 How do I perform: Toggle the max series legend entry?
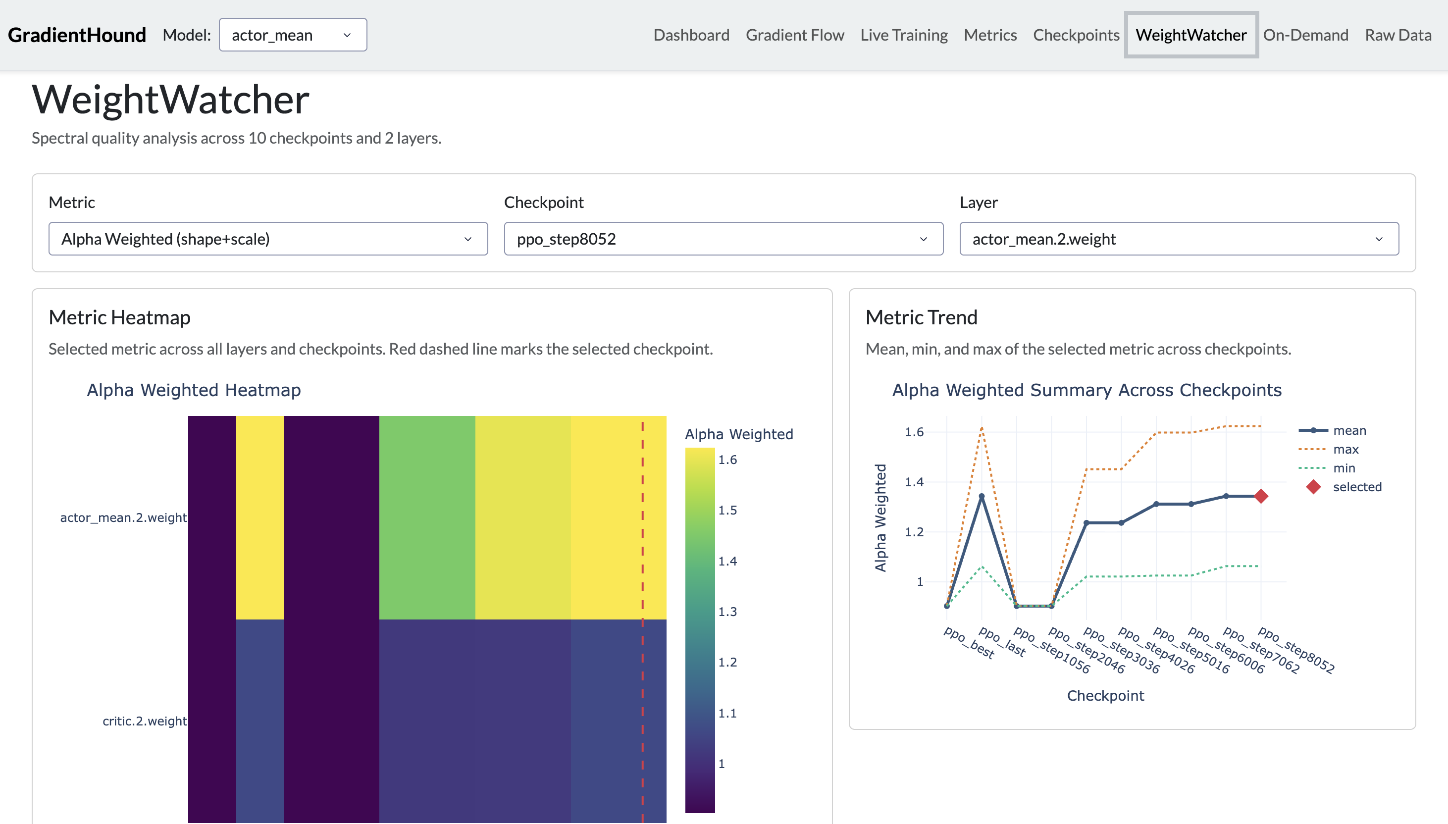(x=1345, y=449)
